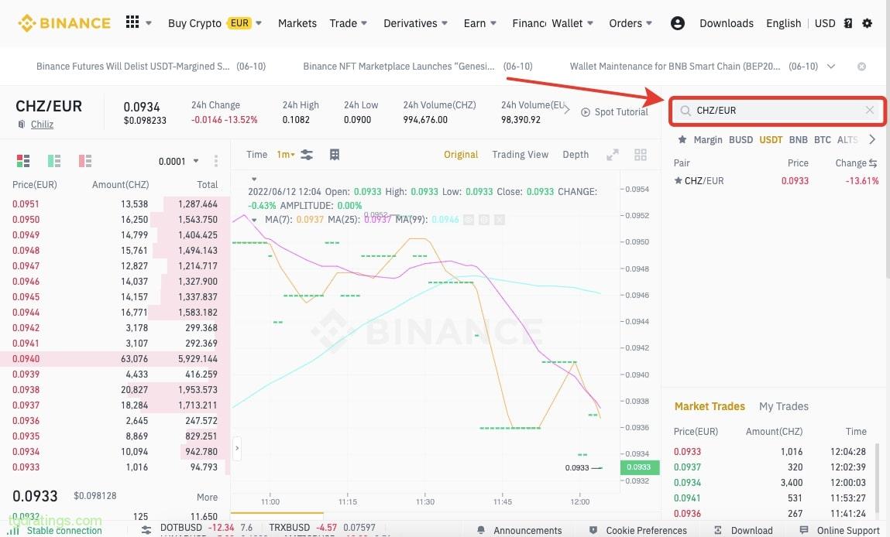Open the bottom ticker filter icon
This screenshot has width=890, height=537.
click(x=146, y=529)
